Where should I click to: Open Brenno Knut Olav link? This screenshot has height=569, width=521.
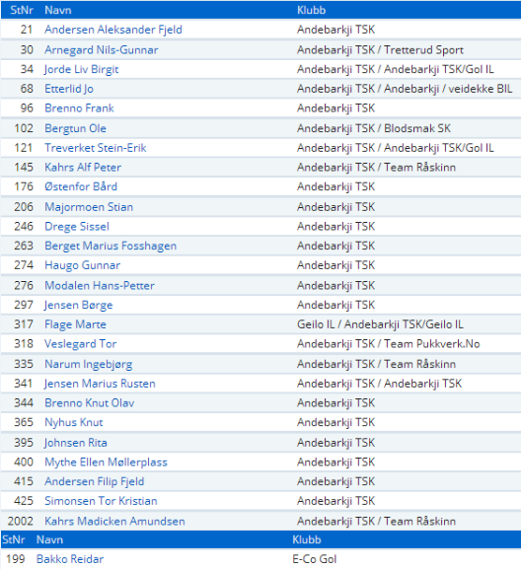click(x=90, y=403)
